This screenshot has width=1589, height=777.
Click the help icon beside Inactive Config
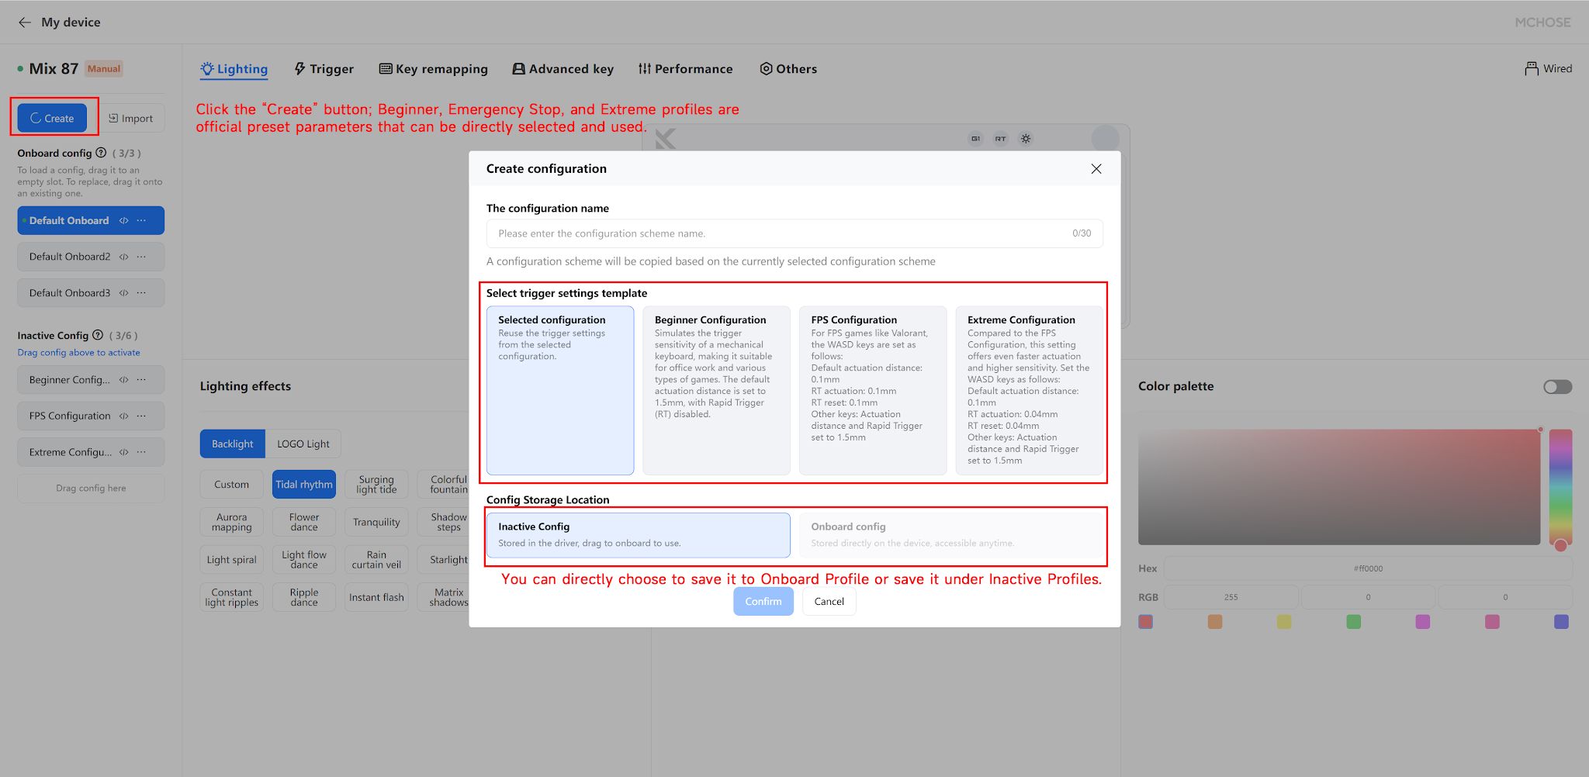coord(98,335)
